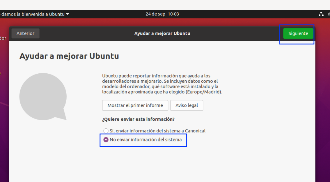Open the clock showing 24 de sep 10:03

pyautogui.click(x=162, y=14)
